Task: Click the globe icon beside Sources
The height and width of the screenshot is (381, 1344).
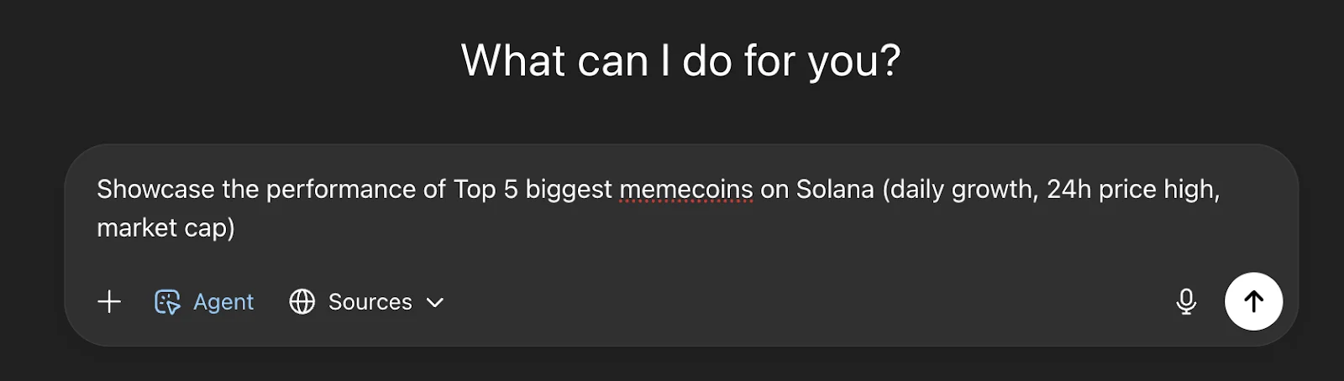Action: (x=302, y=301)
